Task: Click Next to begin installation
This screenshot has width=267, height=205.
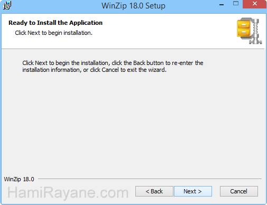Action: [x=193, y=191]
